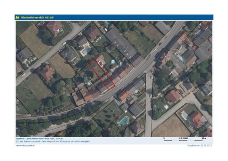The width and height of the screenshot is (228, 161).
Task: Click the map scale bar graphic
Action: (183, 140)
